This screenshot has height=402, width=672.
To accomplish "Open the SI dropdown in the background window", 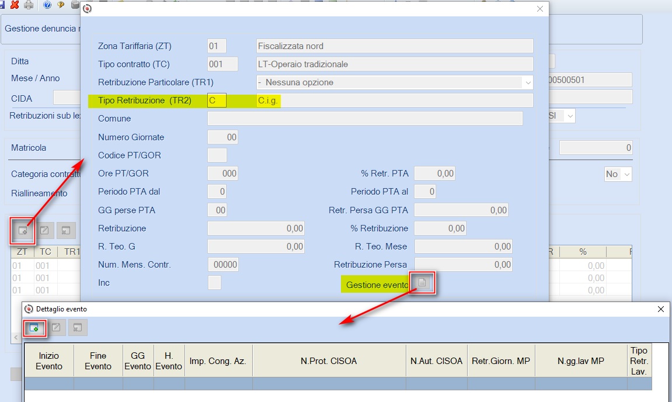I will (570, 116).
